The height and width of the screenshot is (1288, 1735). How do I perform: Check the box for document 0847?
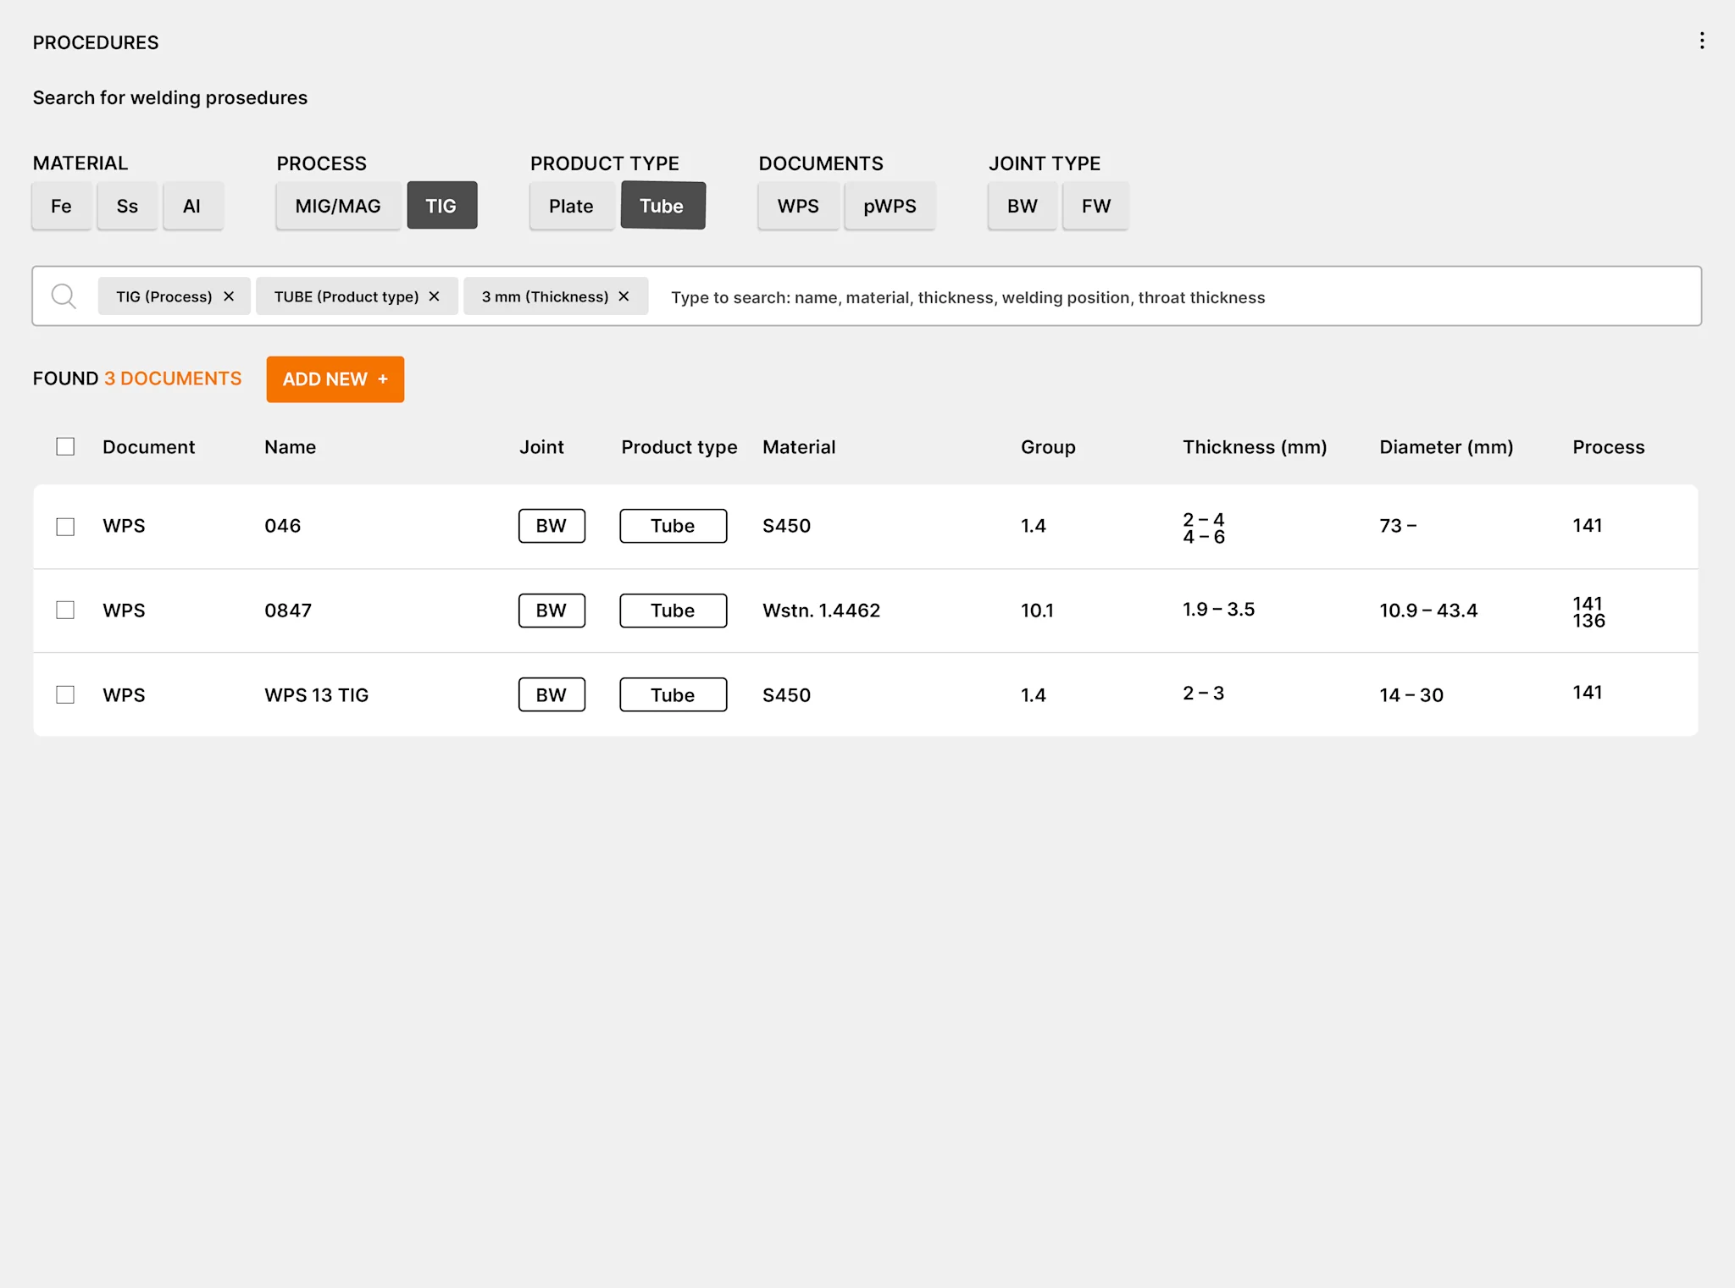pyautogui.click(x=65, y=610)
